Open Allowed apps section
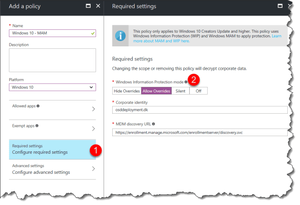The height and width of the screenshot is (205, 300). pos(52,110)
